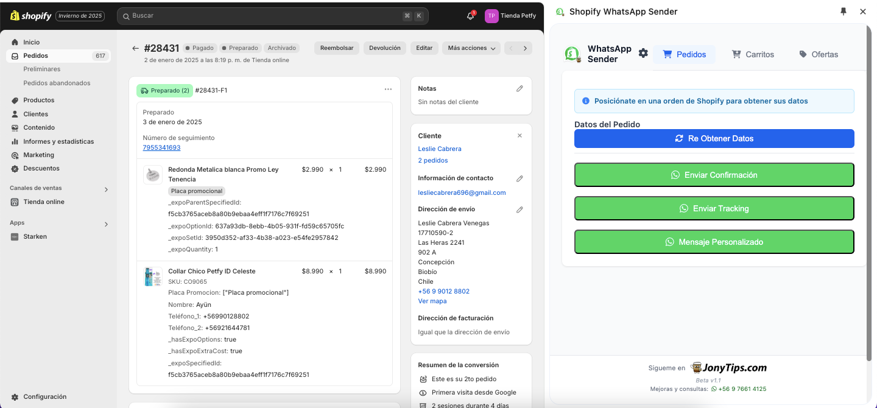Click the Starken app icon
The image size is (877, 408).
coord(15,236)
